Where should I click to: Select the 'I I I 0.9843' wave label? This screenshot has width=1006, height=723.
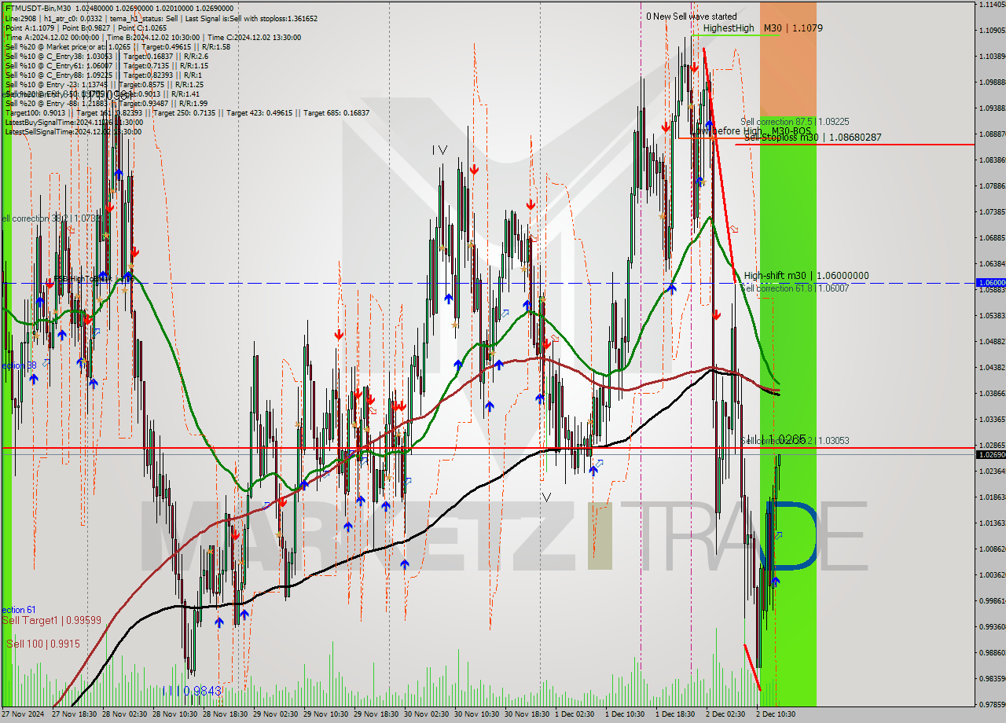coord(192,691)
